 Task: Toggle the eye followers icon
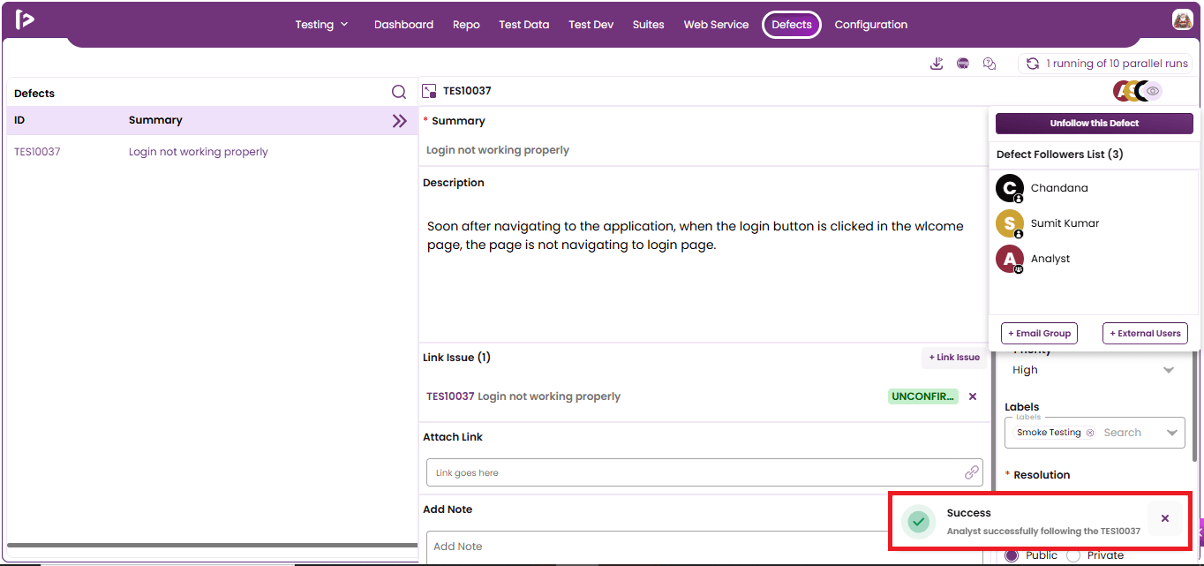coord(1153,90)
